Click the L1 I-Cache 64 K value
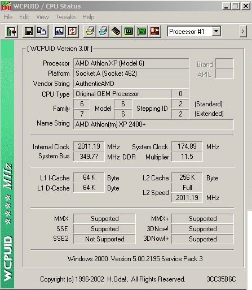252x290 pixels. [x=89, y=178]
